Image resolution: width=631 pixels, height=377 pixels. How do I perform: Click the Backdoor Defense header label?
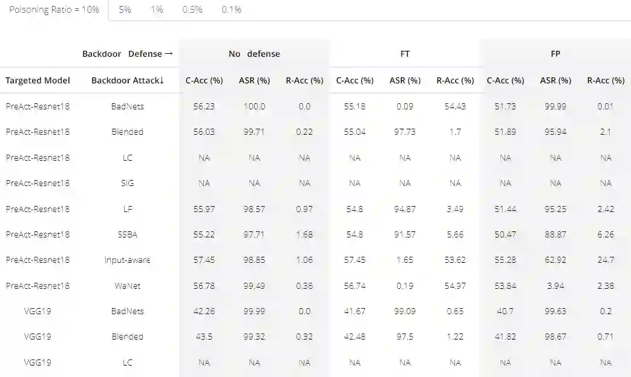pyautogui.click(x=128, y=54)
